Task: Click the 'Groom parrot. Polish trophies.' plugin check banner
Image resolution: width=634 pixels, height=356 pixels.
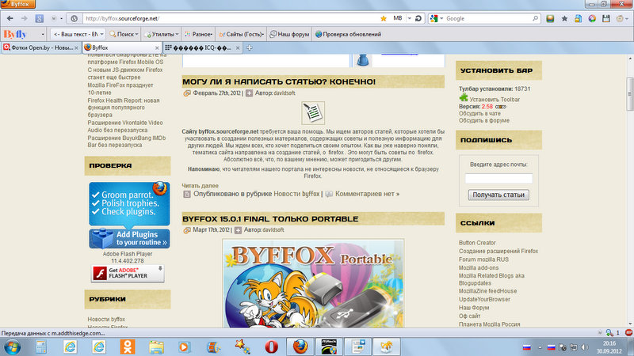Action: (129, 203)
